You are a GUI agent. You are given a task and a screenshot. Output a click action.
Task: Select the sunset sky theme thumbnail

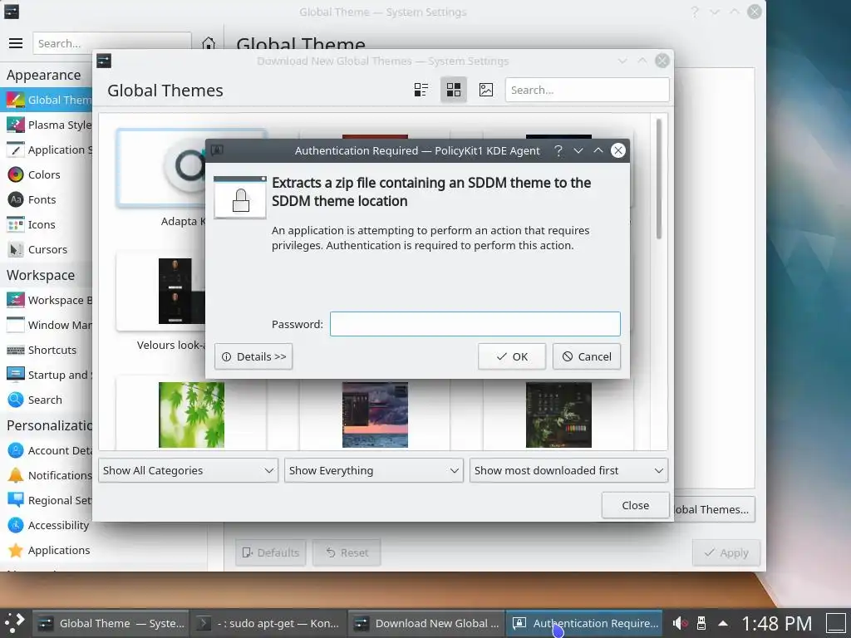click(375, 415)
